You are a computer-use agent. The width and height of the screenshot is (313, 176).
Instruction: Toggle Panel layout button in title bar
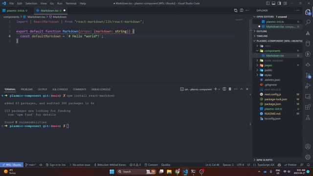tap(273, 3)
